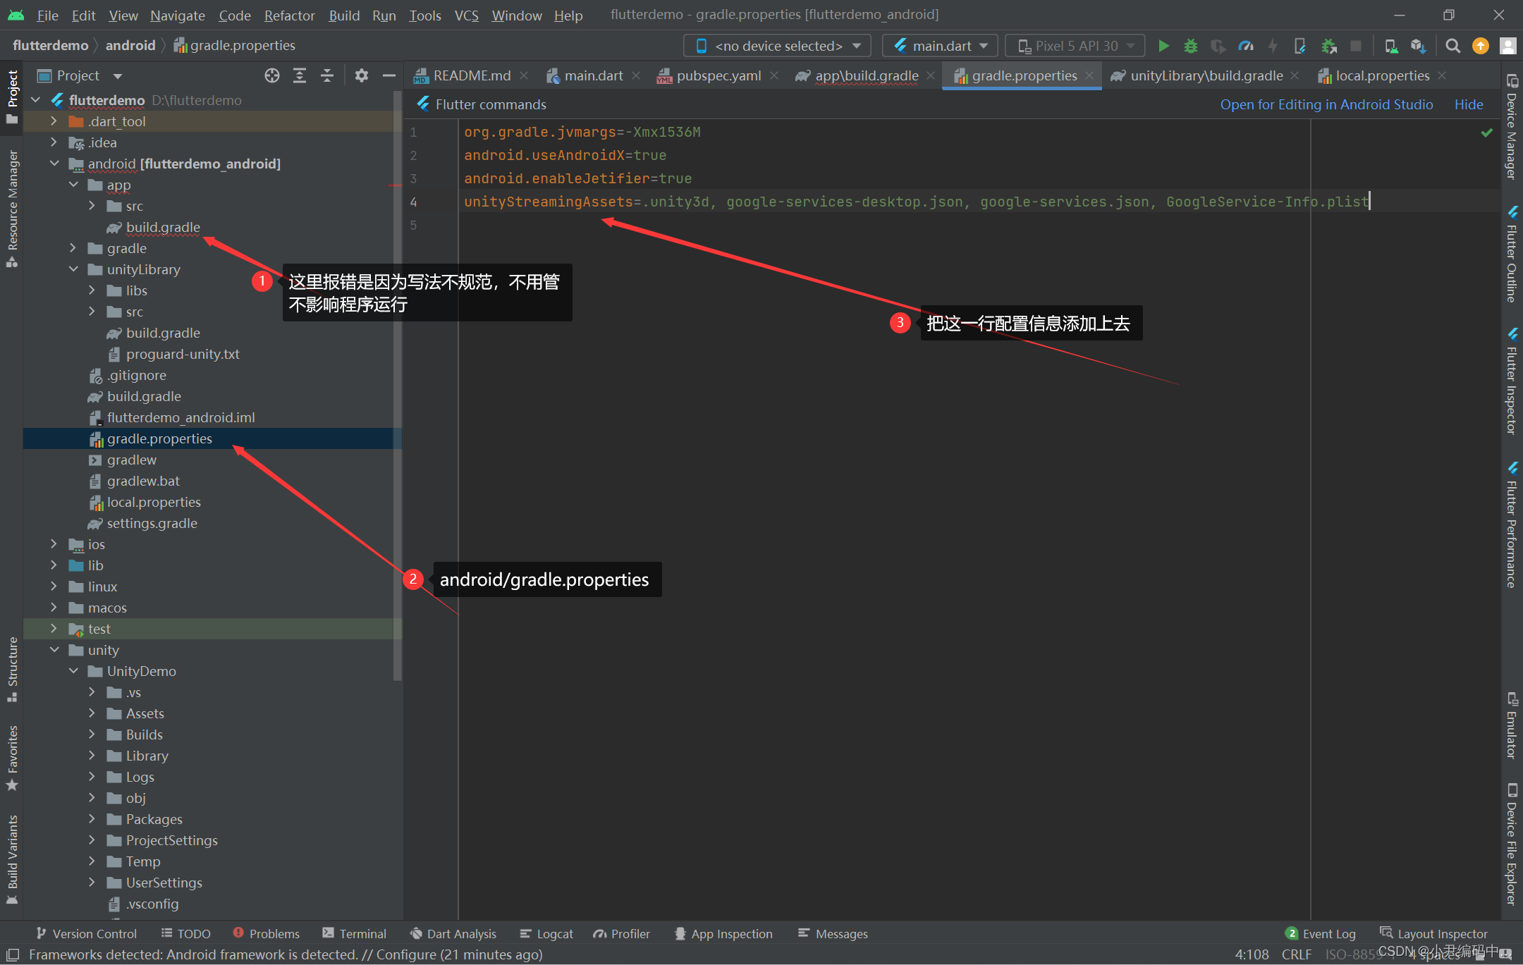The width and height of the screenshot is (1523, 965).
Task: Open Resource Manager side panel
Action: 12,209
